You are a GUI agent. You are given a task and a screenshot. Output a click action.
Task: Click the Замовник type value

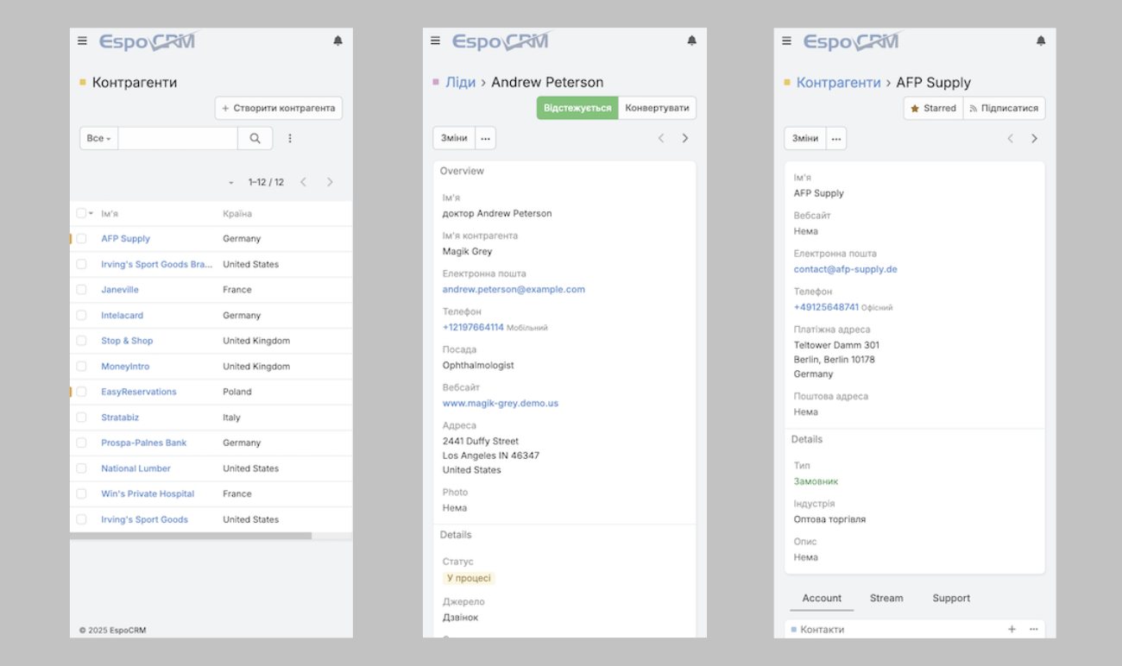point(816,481)
